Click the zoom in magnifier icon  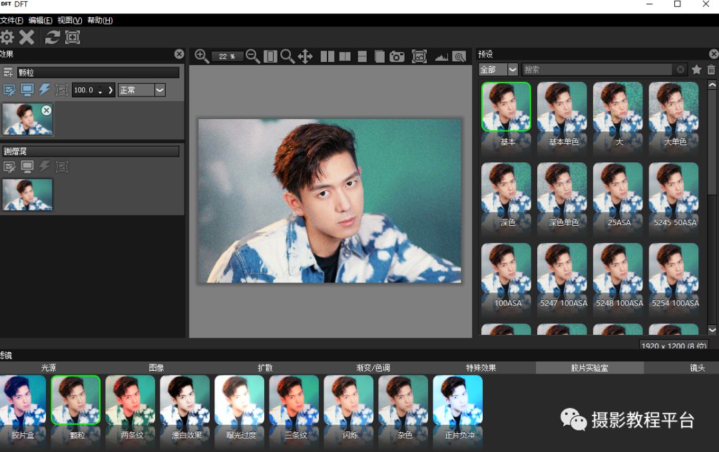(x=201, y=57)
